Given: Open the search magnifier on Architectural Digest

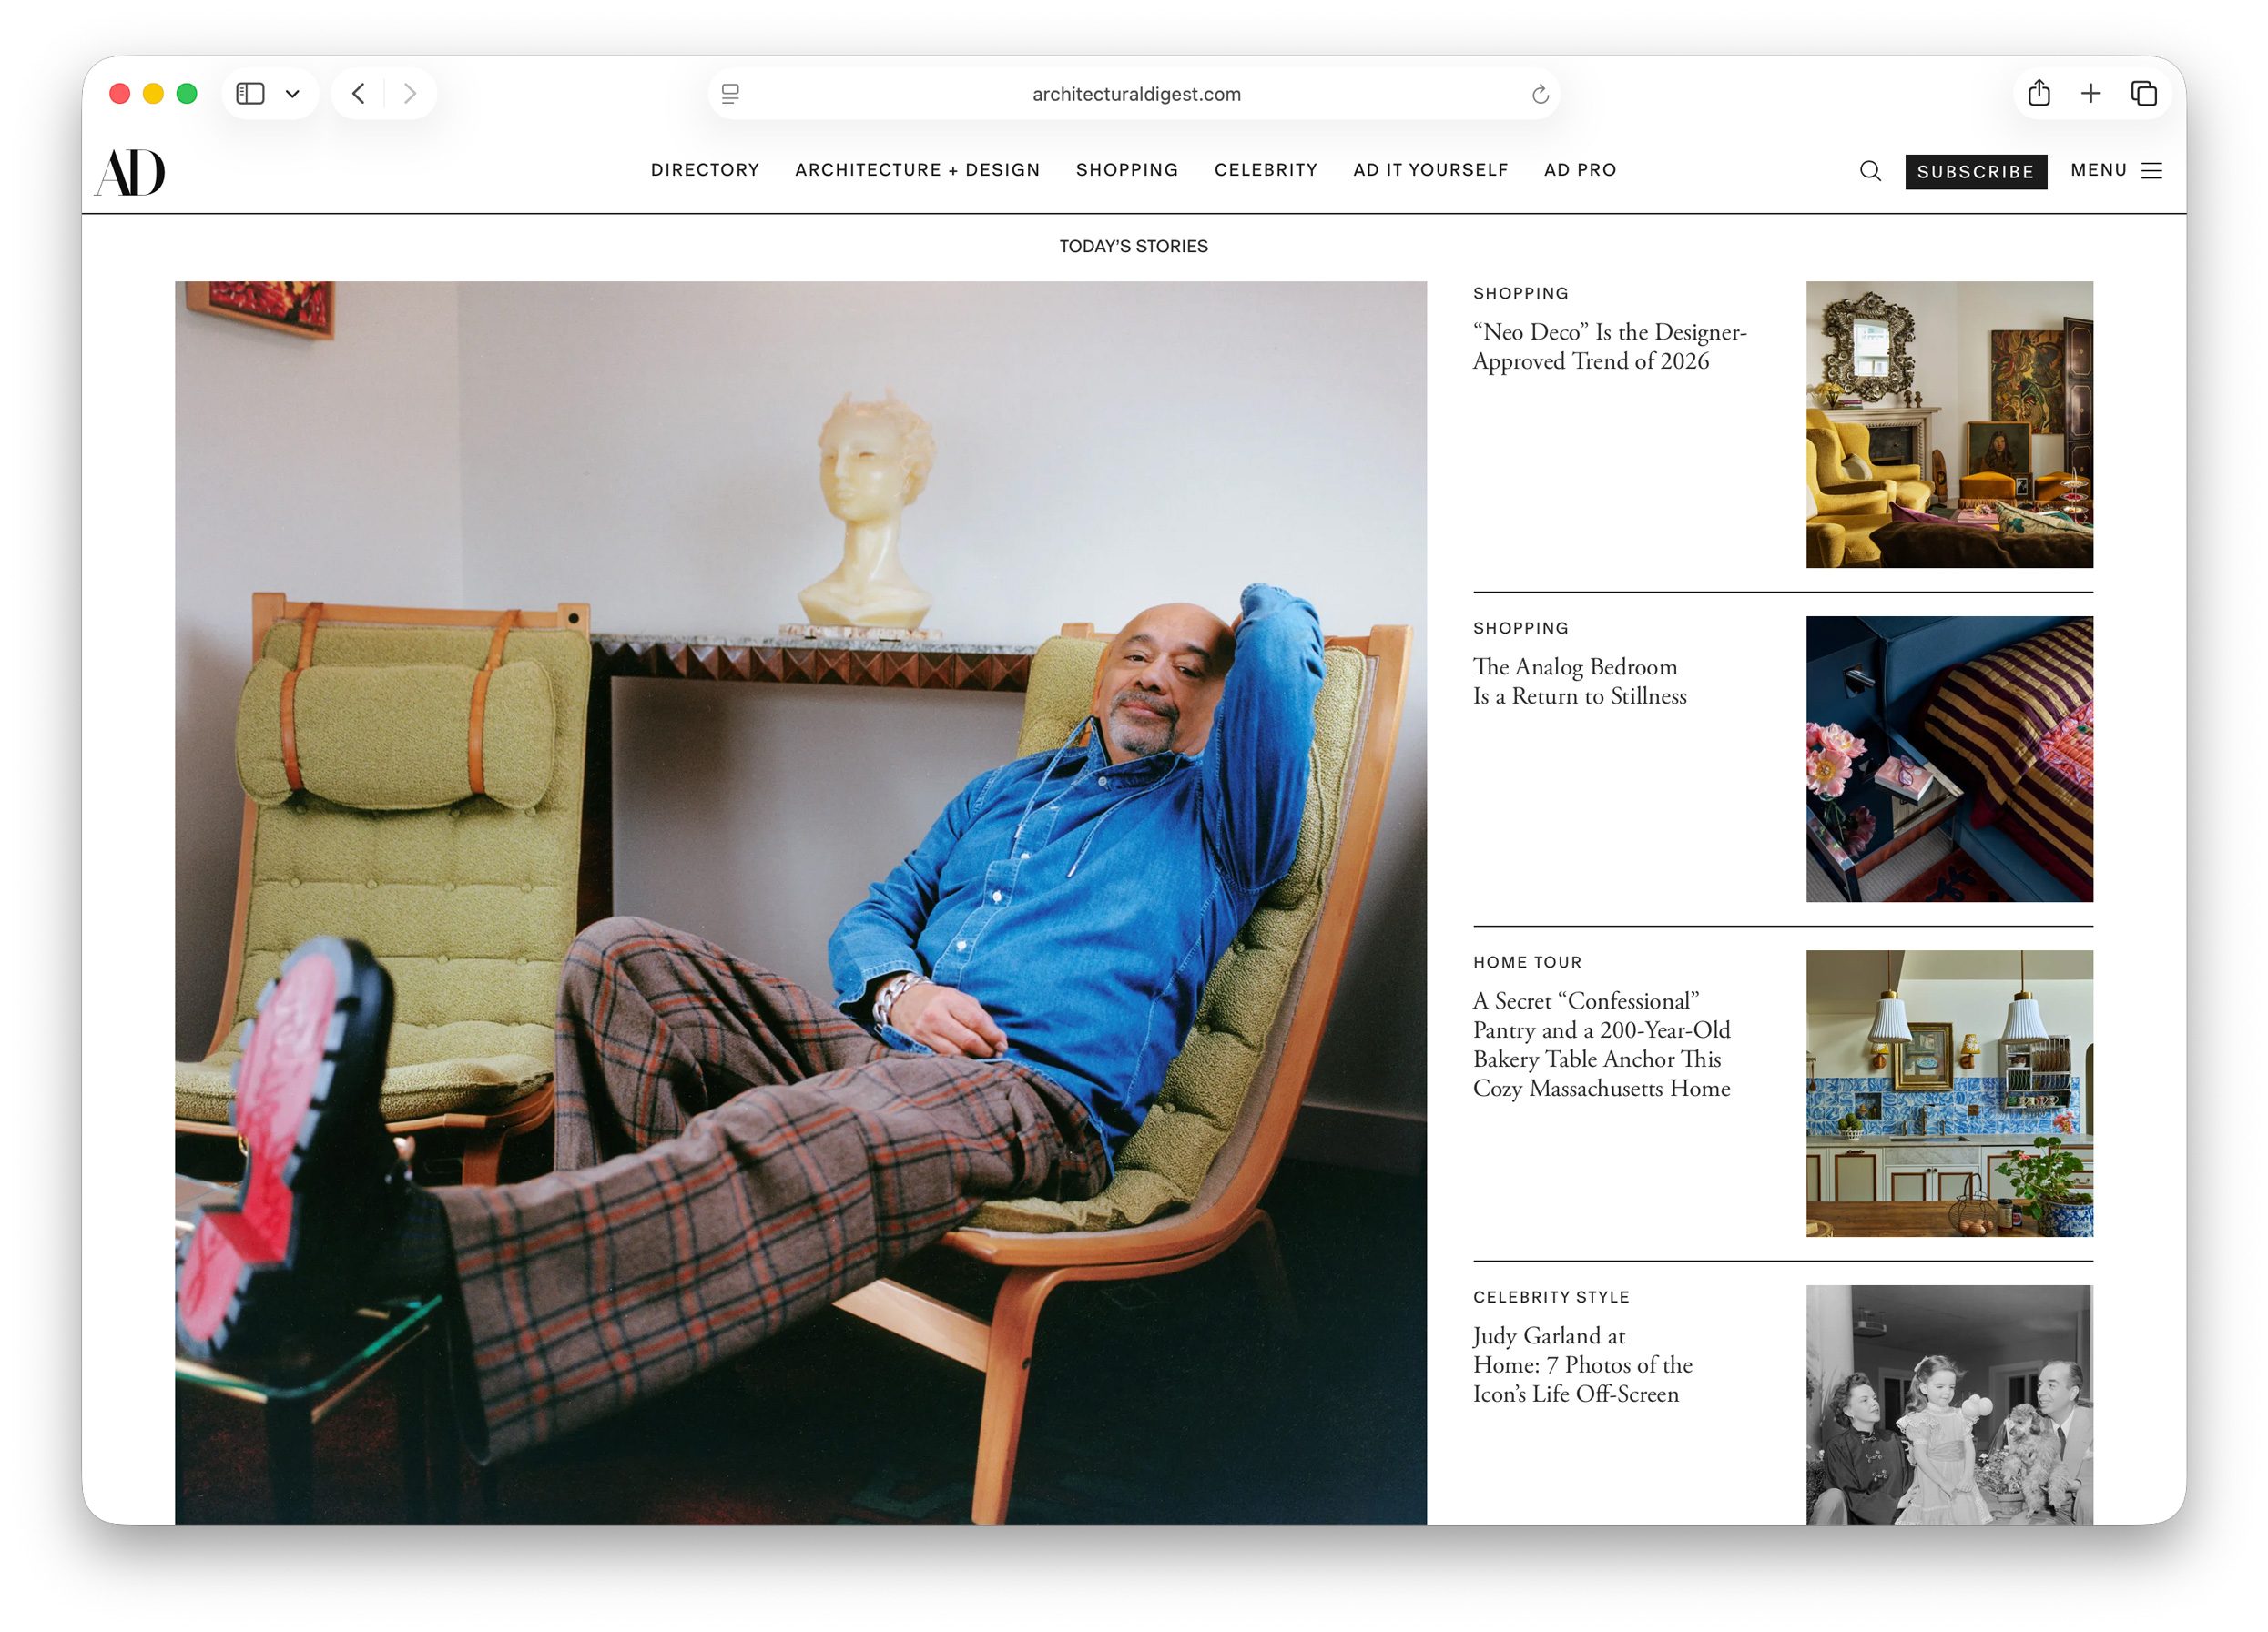Looking at the screenshot, I should click(1869, 171).
